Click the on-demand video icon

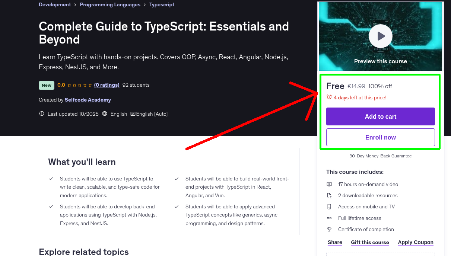coord(329,184)
